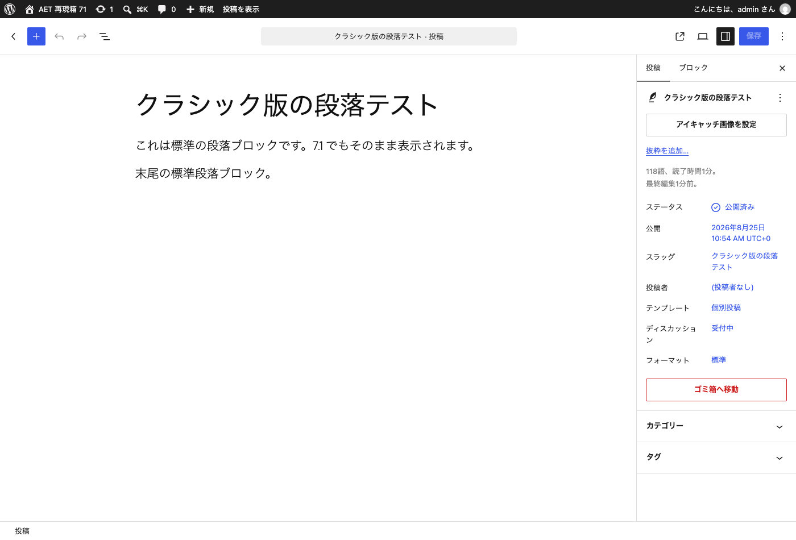Click the ステータス label
Viewport: 796px width, 540px height.
[x=664, y=207]
